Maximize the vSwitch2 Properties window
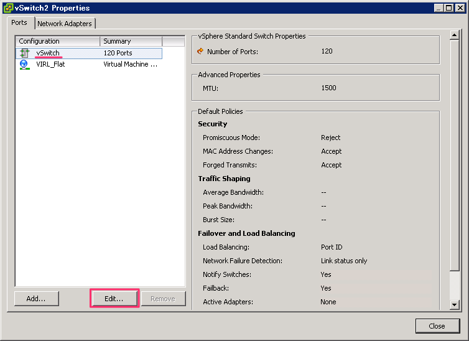This screenshot has height=341, width=469. click(x=449, y=7)
